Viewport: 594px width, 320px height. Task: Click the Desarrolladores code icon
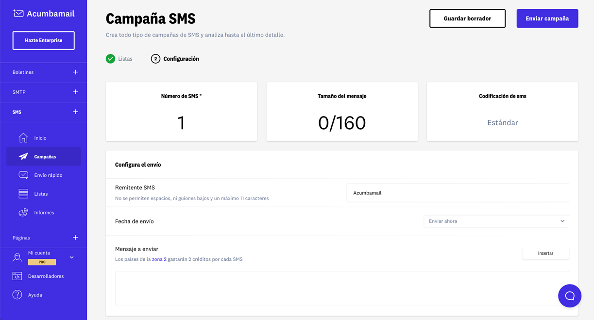[x=17, y=276]
